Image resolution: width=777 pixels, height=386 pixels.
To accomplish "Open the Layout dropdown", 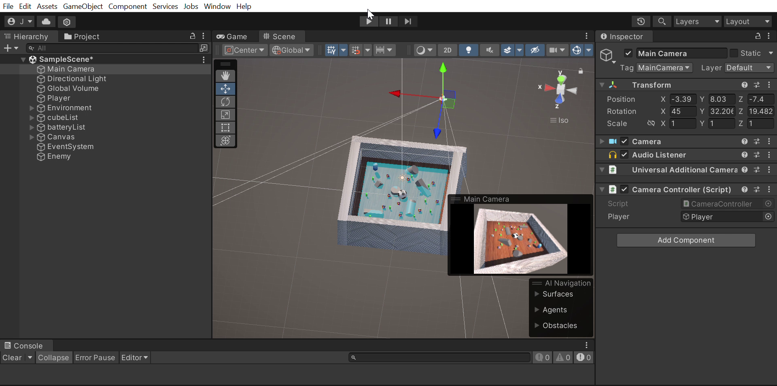I will [x=747, y=21].
